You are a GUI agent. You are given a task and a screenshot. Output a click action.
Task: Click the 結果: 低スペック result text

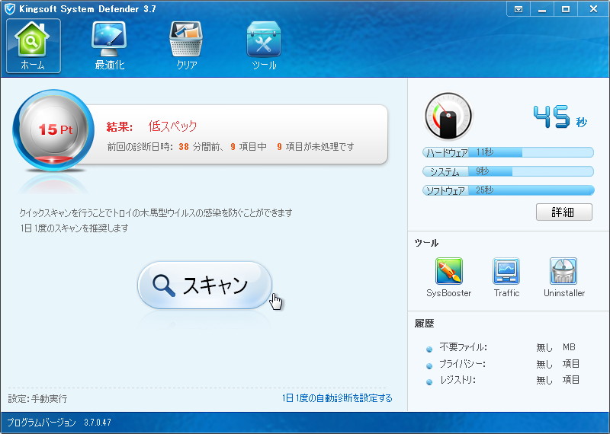[152, 126]
